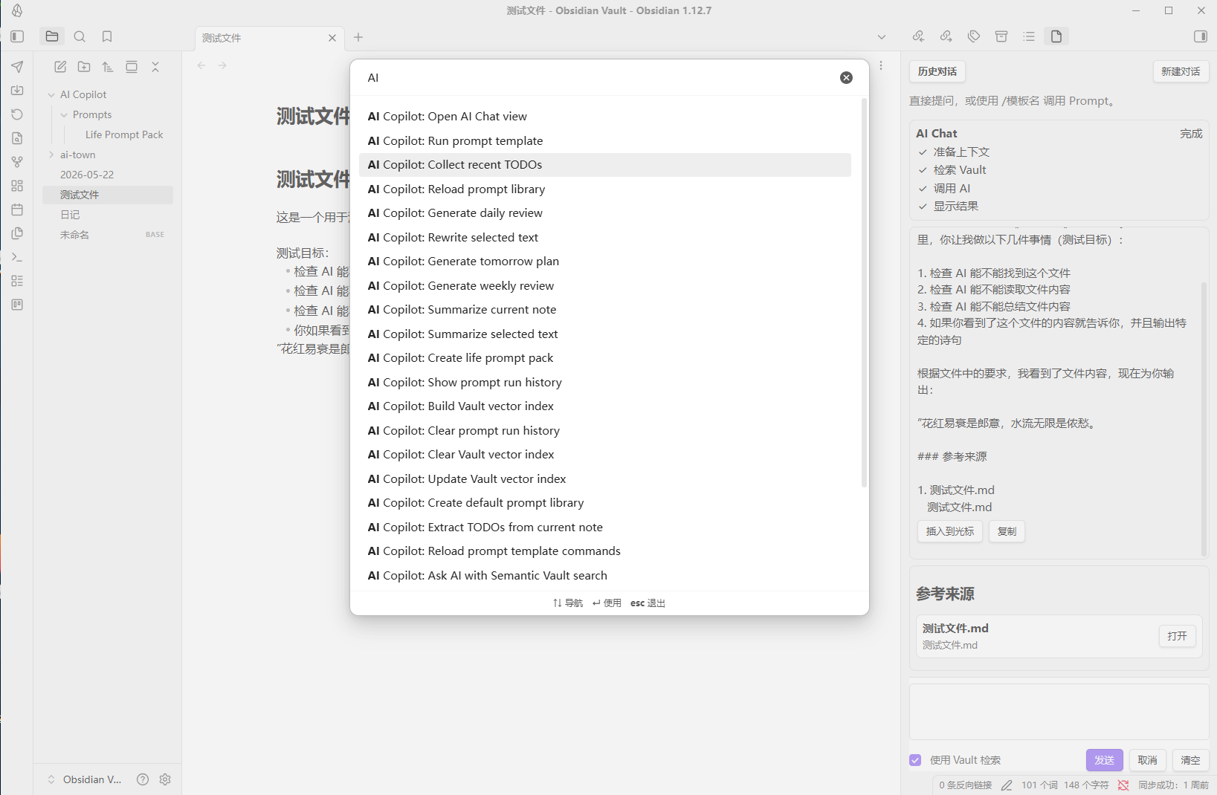Open the backlinks panel icon

click(918, 36)
